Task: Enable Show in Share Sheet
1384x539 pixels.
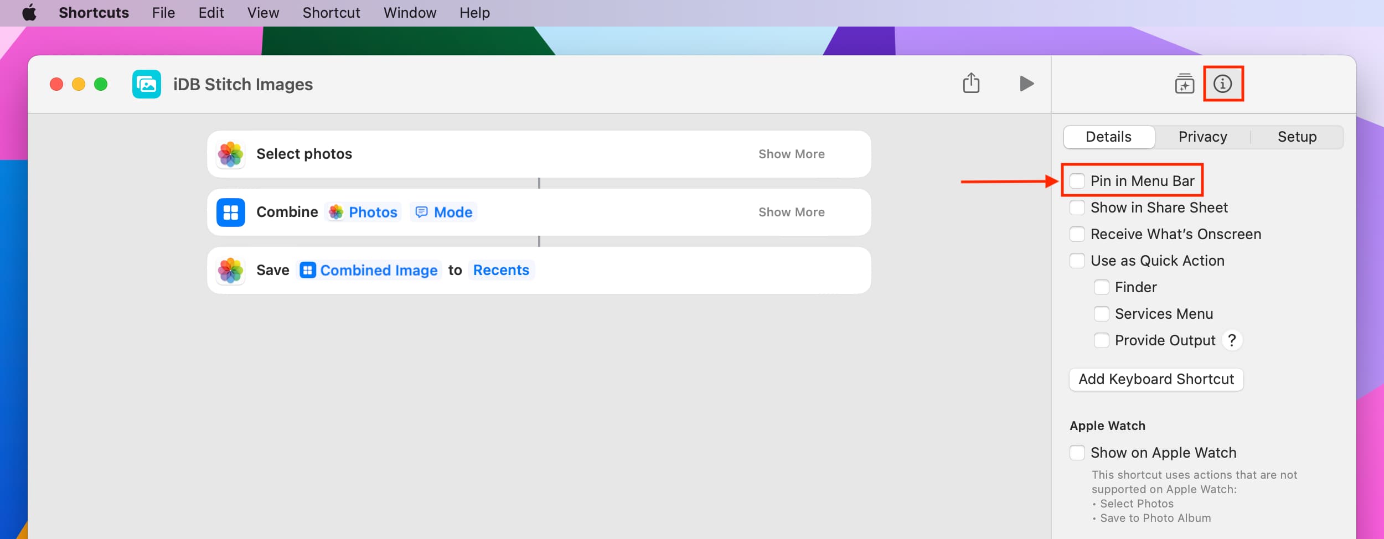Action: tap(1077, 208)
